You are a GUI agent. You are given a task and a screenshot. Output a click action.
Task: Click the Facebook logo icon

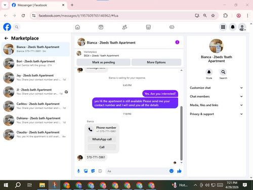coord(7,27)
